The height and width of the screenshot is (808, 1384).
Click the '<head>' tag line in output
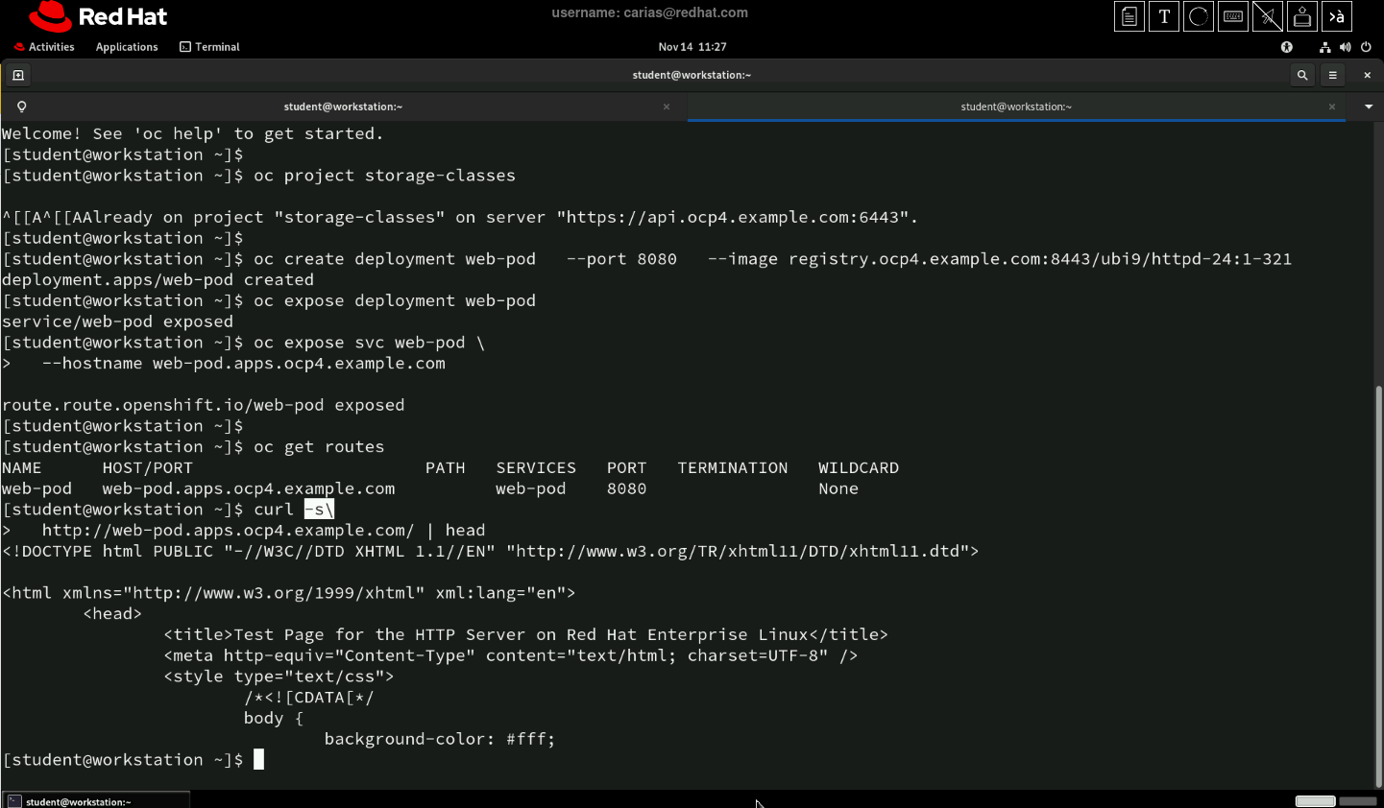point(112,614)
